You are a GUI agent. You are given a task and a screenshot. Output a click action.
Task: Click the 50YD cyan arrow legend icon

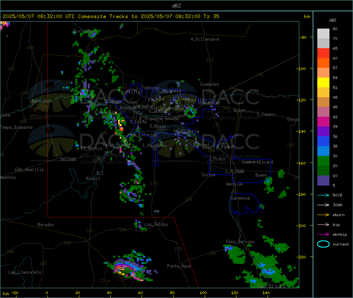click(x=323, y=195)
